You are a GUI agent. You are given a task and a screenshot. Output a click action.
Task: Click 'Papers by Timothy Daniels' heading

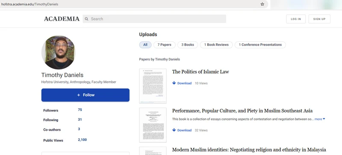[159, 59]
